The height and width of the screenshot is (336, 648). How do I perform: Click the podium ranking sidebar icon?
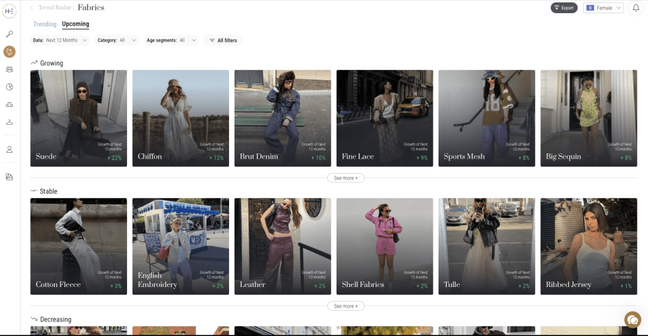(9, 104)
